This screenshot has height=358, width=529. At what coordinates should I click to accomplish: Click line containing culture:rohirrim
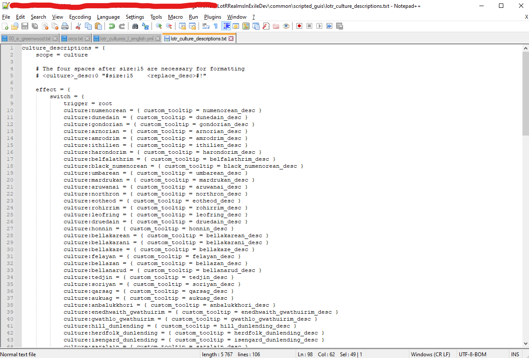(x=155, y=208)
